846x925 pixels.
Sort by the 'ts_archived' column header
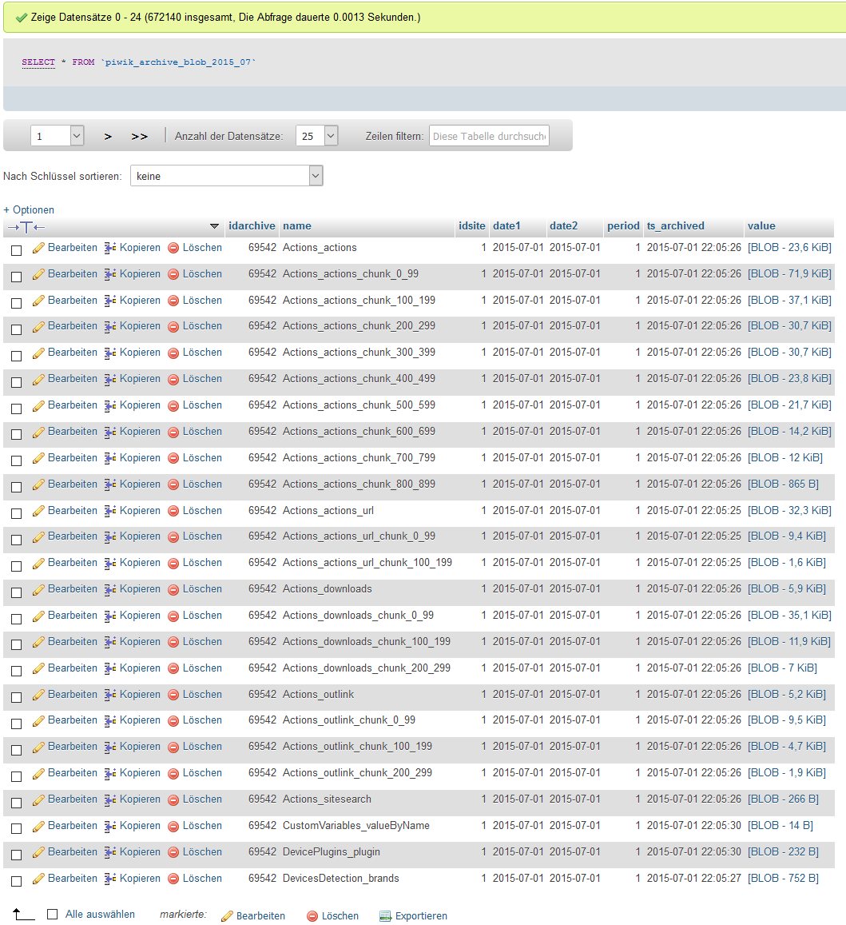tap(675, 226)
